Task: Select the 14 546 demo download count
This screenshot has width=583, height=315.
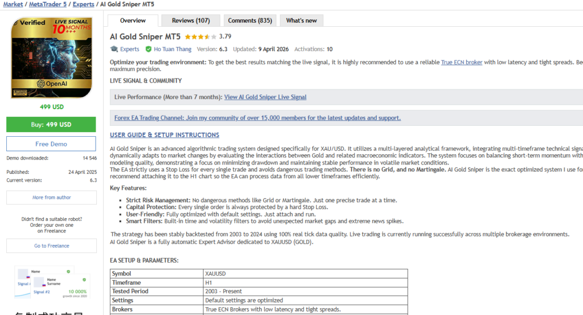Action: point(89,158)
